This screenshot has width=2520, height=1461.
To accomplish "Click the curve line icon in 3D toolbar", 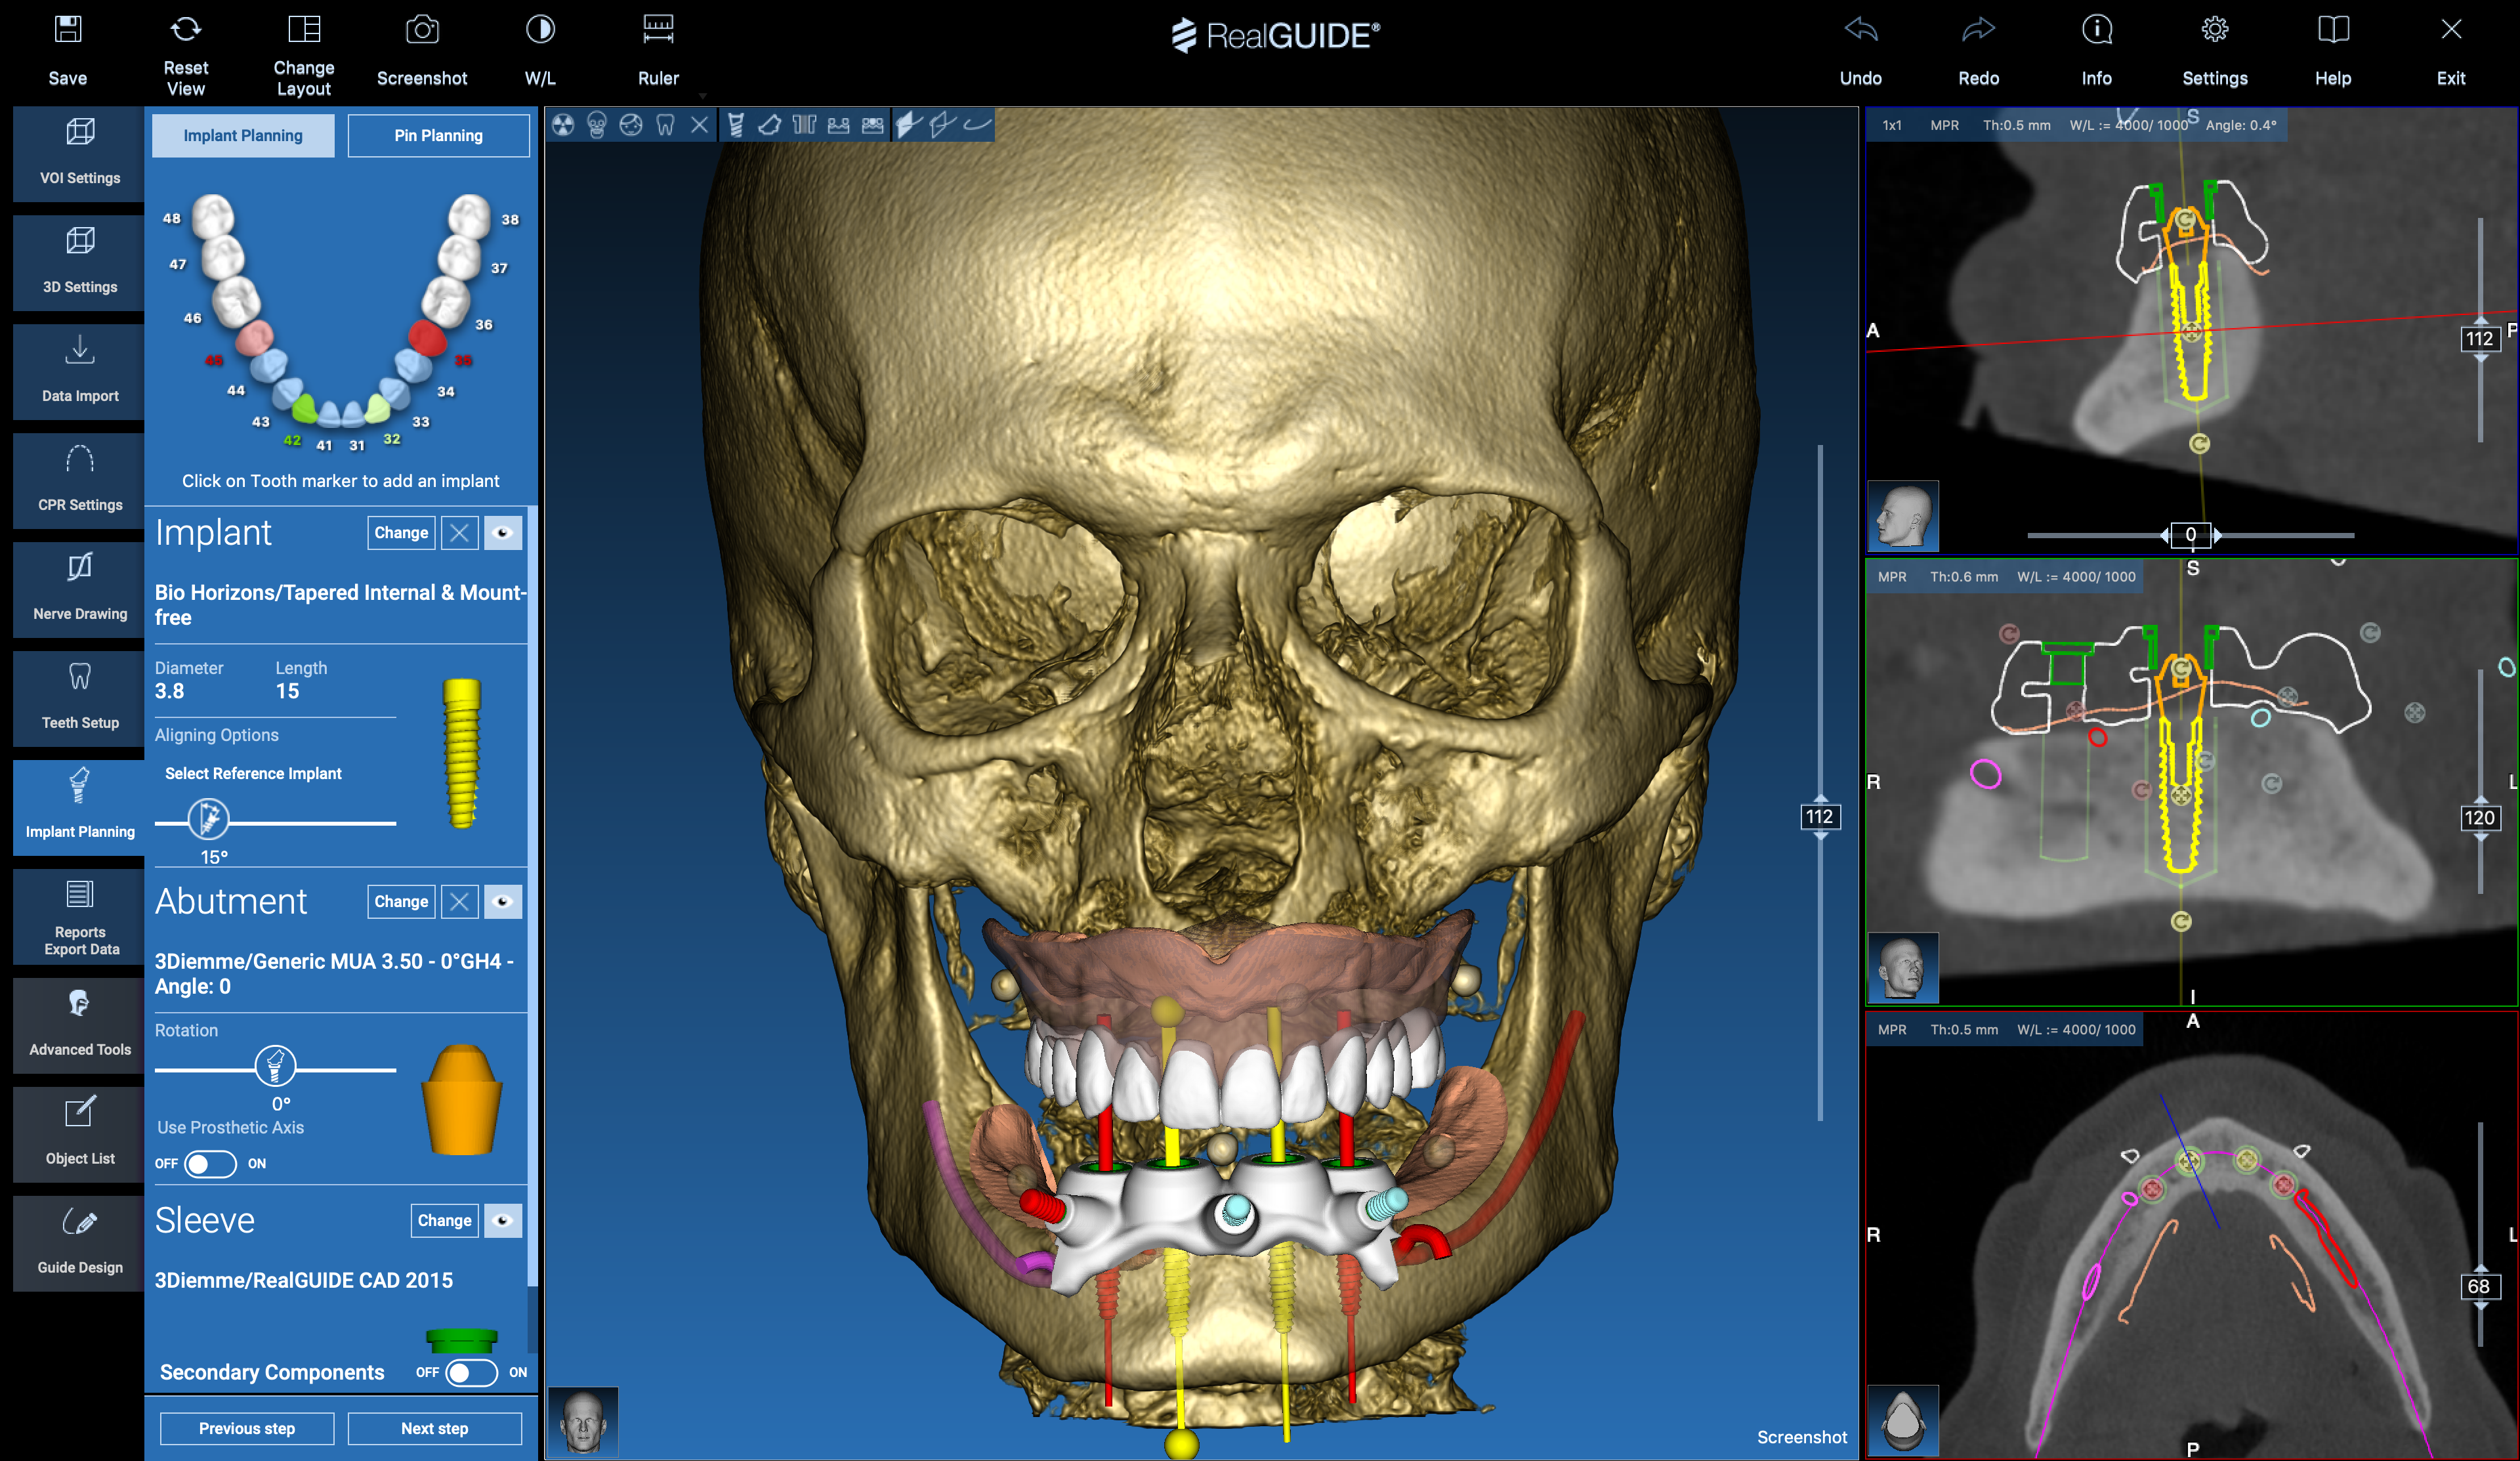I will click(977, 125).
